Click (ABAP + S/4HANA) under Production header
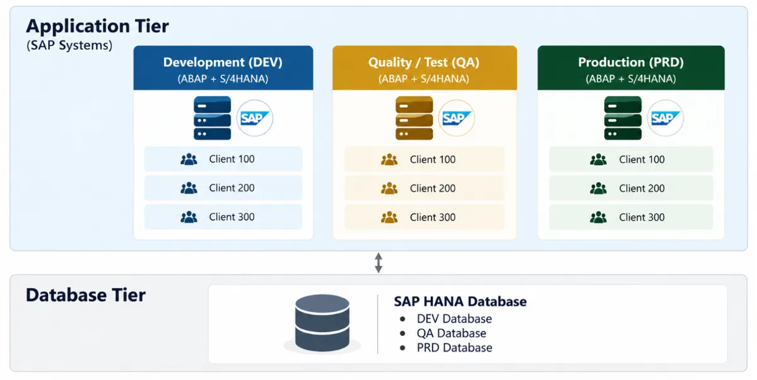The width and height of the screenshot is (757, 380). click(631, 79)
